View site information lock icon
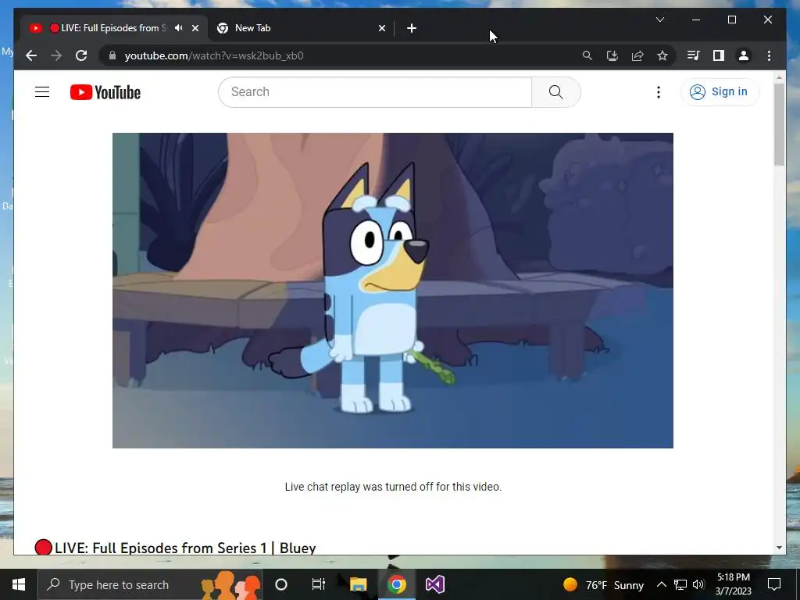This screenshot has width=800, height=600. [112, 55]
